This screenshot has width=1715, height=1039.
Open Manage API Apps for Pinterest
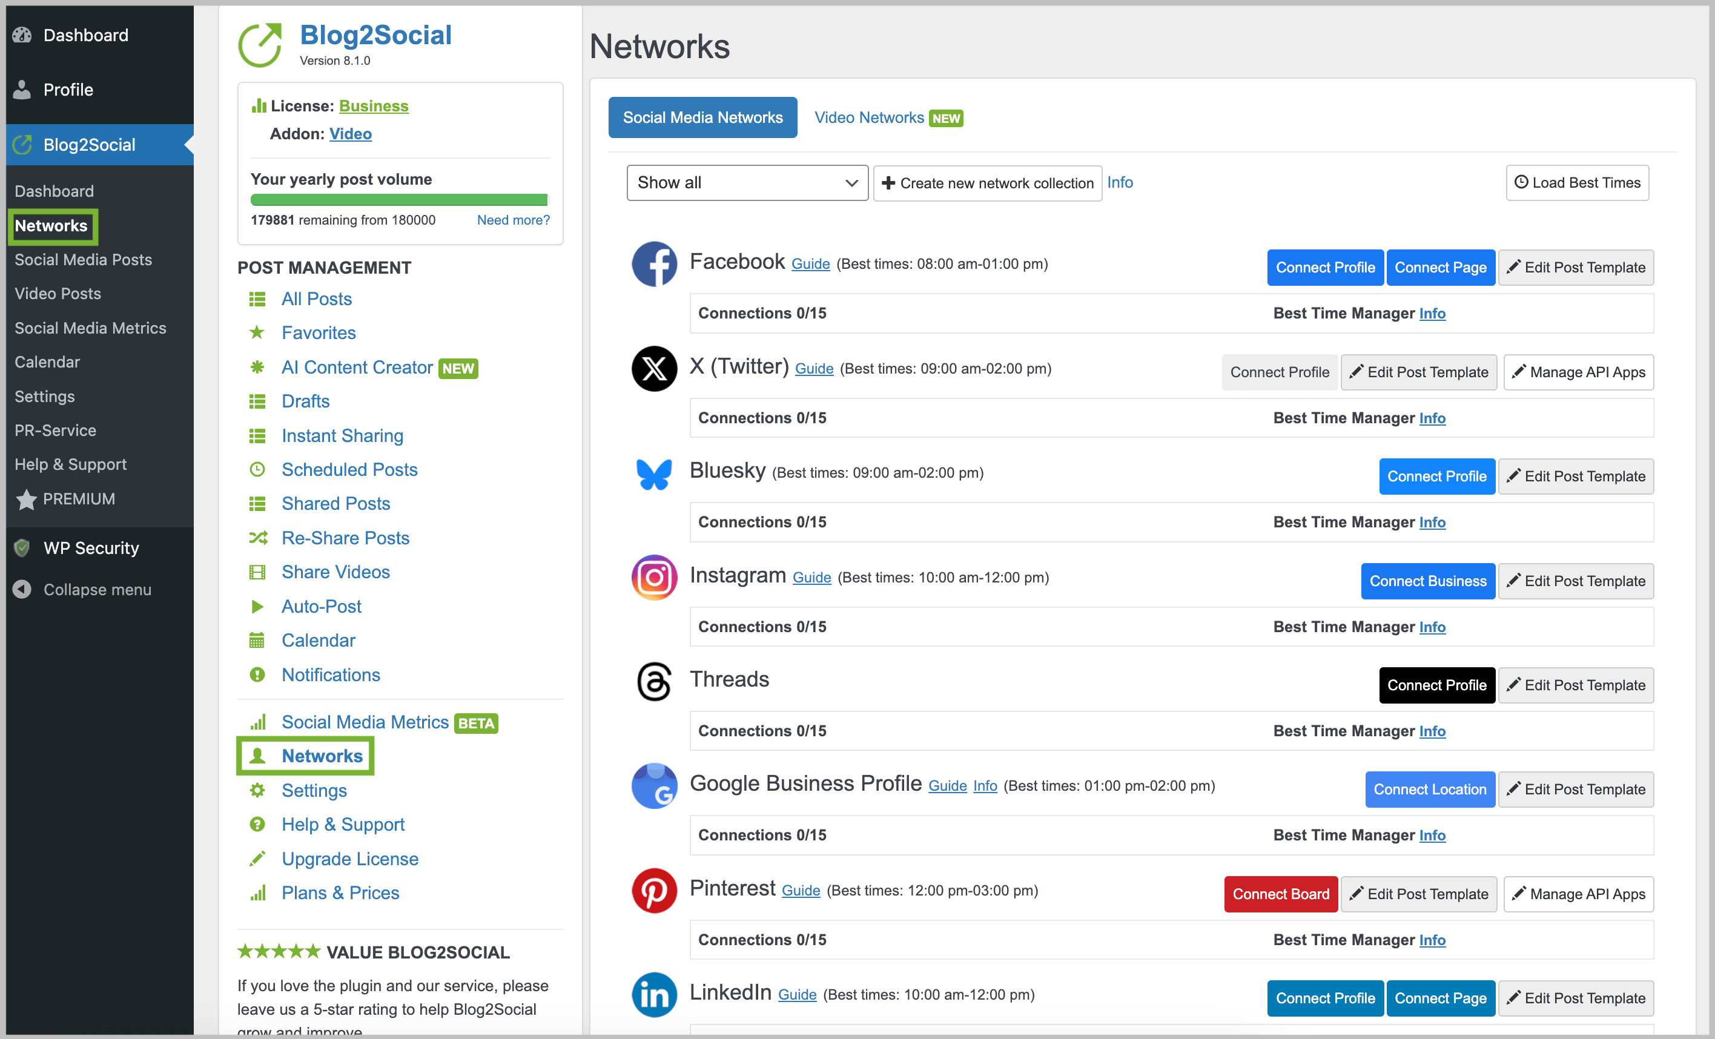(x=1579, y=894)
